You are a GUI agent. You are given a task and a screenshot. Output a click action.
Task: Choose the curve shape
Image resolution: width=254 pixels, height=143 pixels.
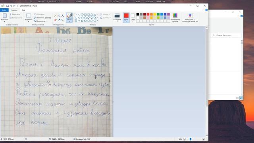(79, 15)
